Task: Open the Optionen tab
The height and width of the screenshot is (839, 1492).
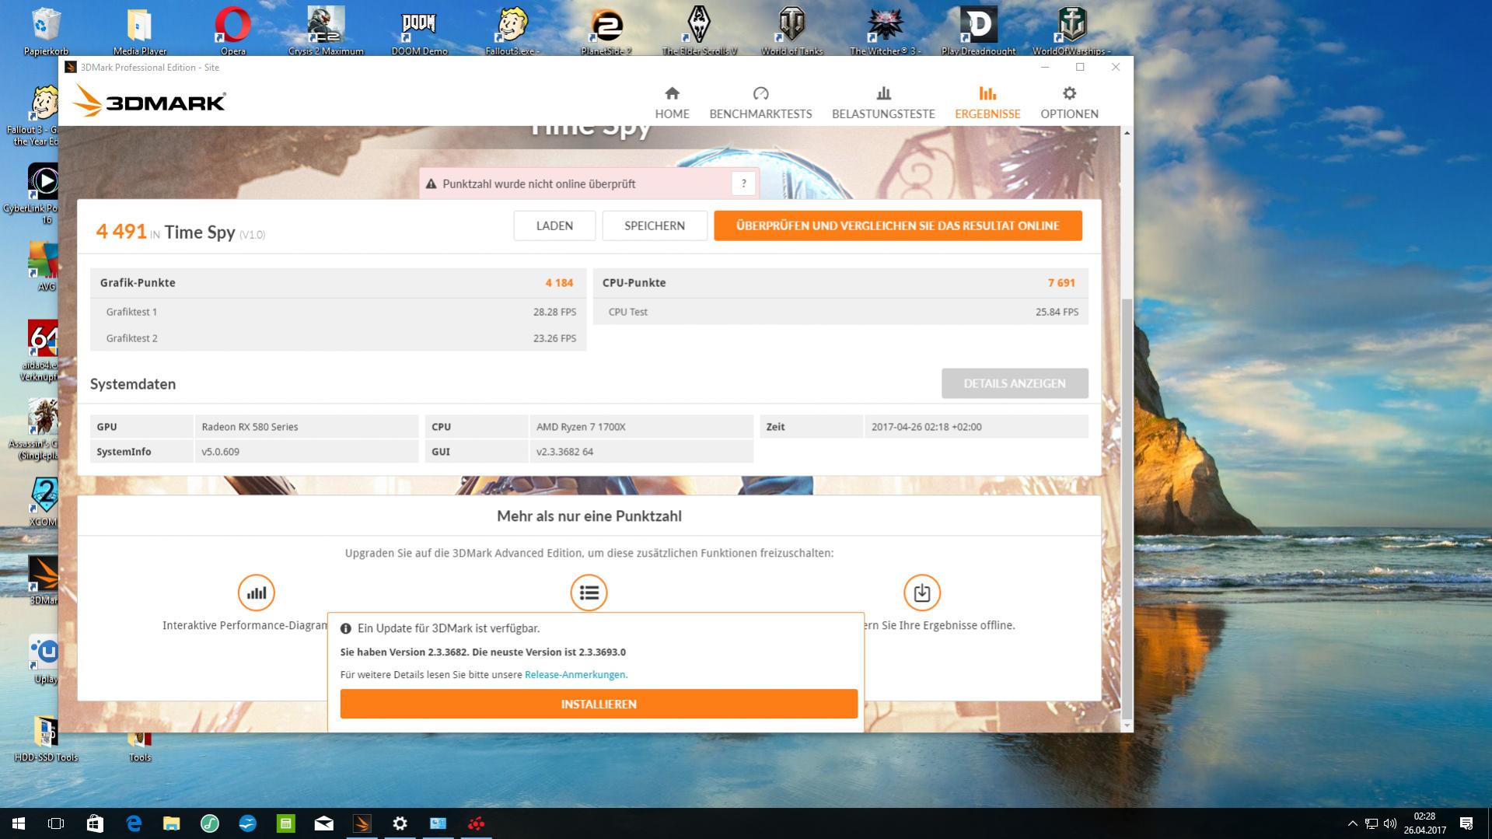Action: (1069, 103)
